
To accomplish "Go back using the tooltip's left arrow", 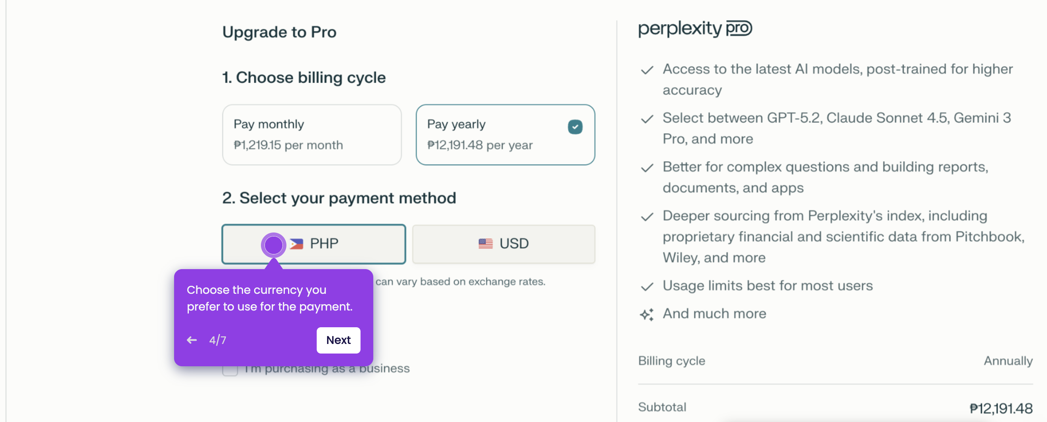I will (x=192, y=340).
